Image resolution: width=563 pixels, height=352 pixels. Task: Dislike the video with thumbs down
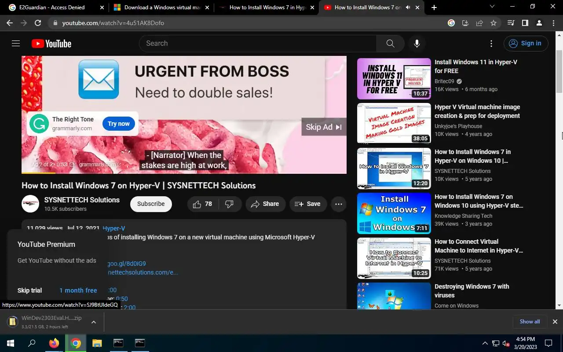[230, 204]
